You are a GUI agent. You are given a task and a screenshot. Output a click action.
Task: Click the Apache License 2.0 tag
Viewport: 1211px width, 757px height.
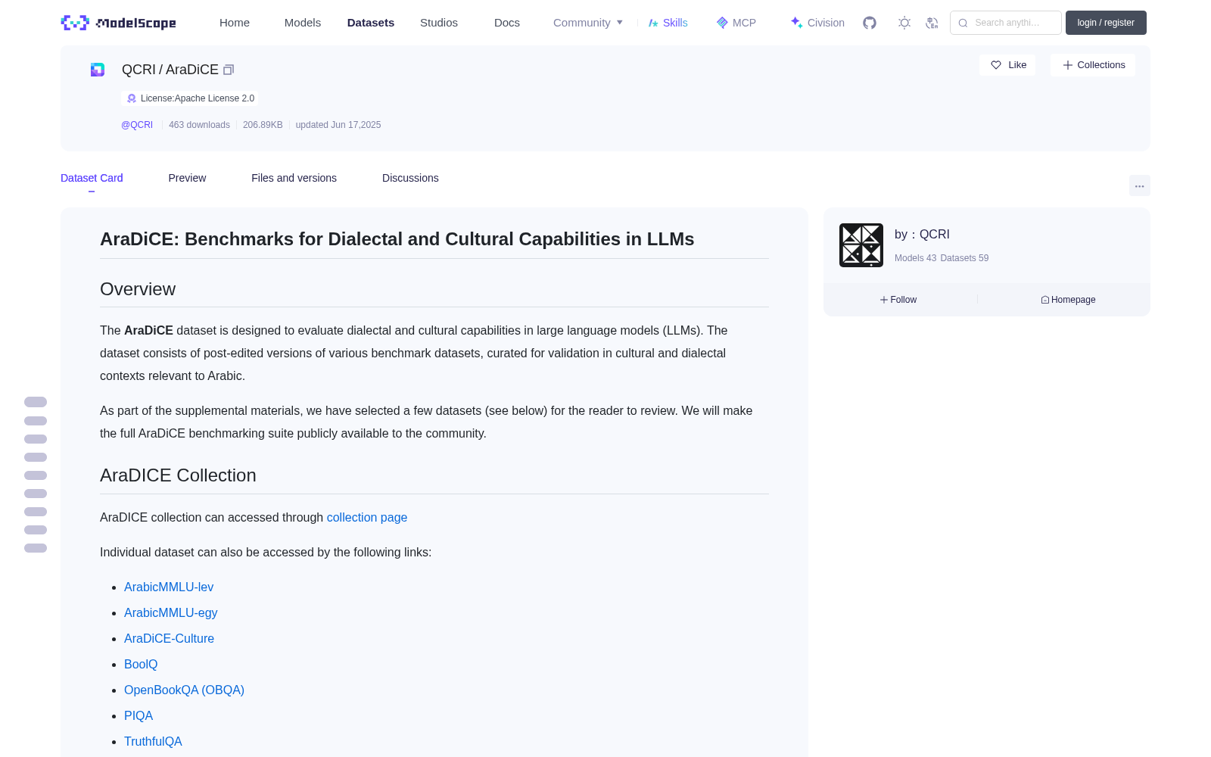(190, 98)
